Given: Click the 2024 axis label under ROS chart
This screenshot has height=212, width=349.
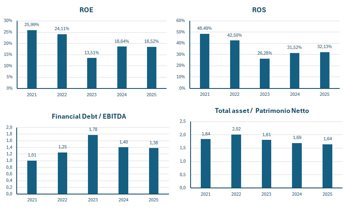Looking at the screenshot, I should click(x=295, y=94).
